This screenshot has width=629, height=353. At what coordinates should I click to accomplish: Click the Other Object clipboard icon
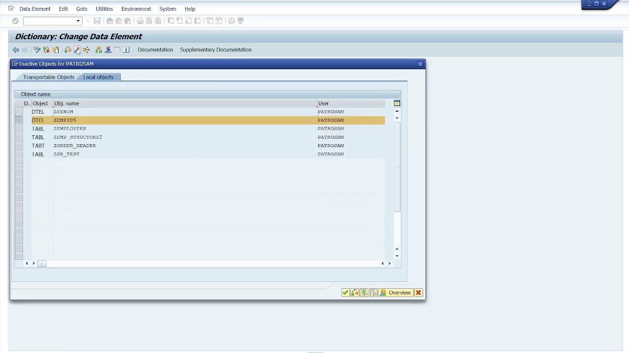(56, 50)
